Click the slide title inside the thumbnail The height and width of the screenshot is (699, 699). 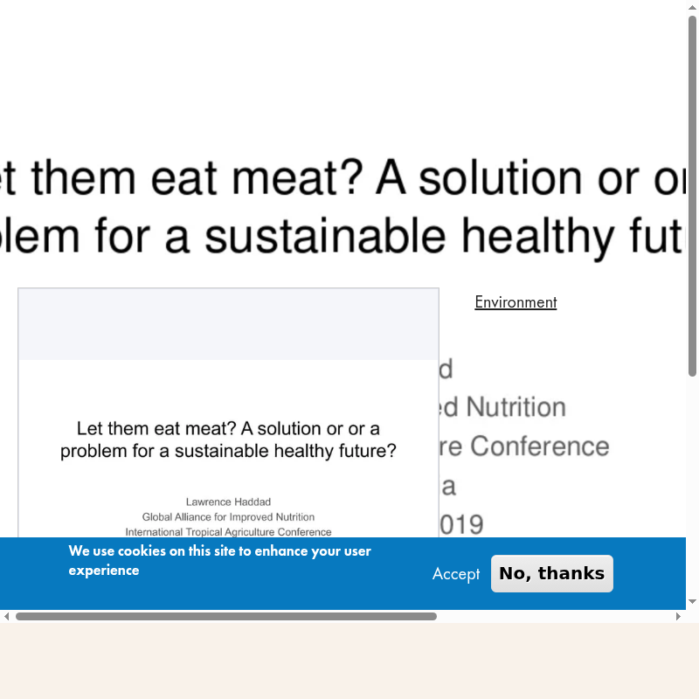(x=228, y=439)
